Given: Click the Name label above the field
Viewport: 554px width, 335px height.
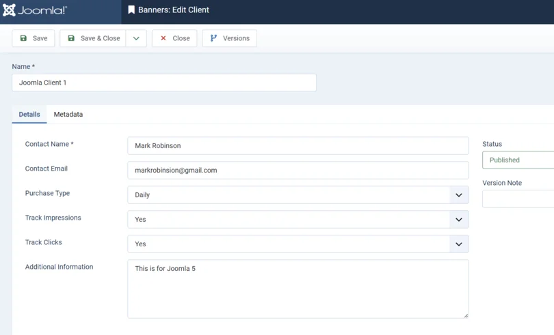Looking at the screenshot, I should [23, 67].
